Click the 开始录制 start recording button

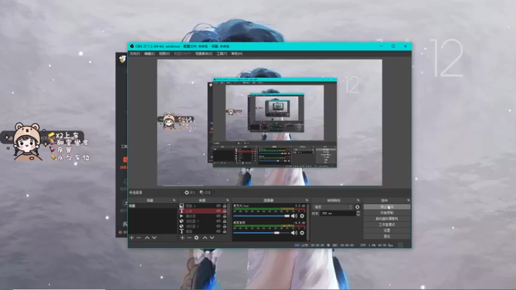[386, 213]
